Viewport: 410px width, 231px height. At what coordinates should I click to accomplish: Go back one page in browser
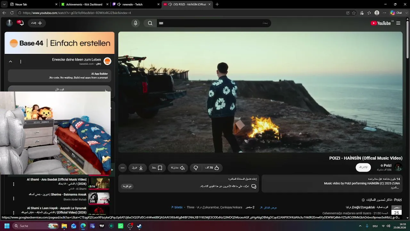click(4, 13)
